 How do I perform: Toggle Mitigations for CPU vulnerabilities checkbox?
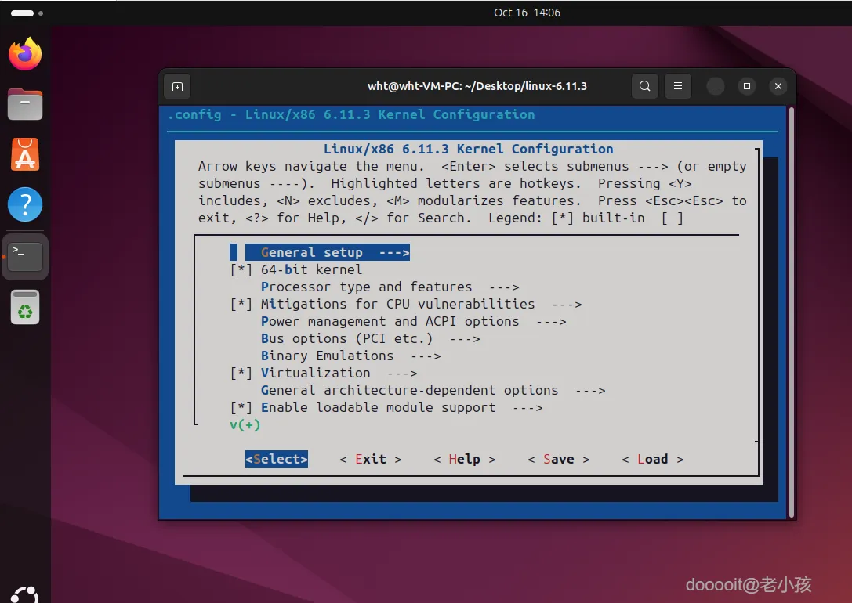[x=241, y=304]
